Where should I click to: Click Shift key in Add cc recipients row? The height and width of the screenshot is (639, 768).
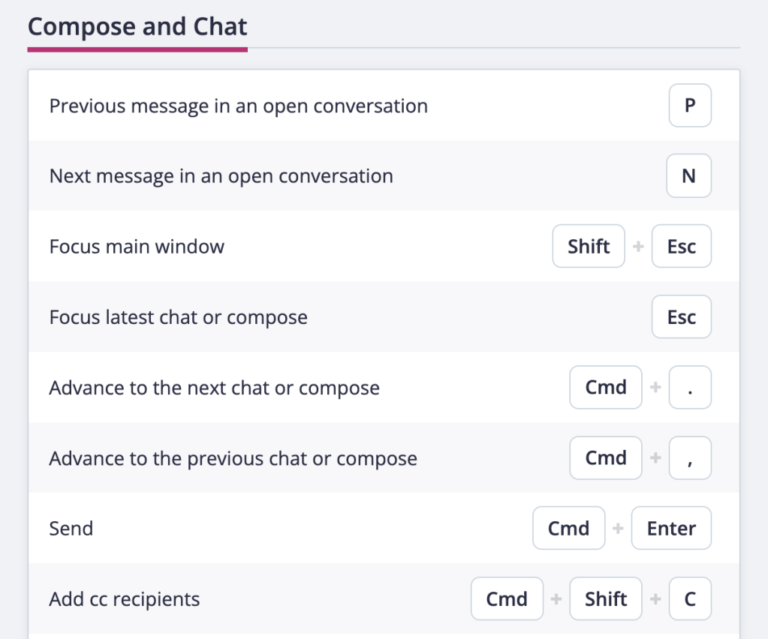[x=606, y=599]
